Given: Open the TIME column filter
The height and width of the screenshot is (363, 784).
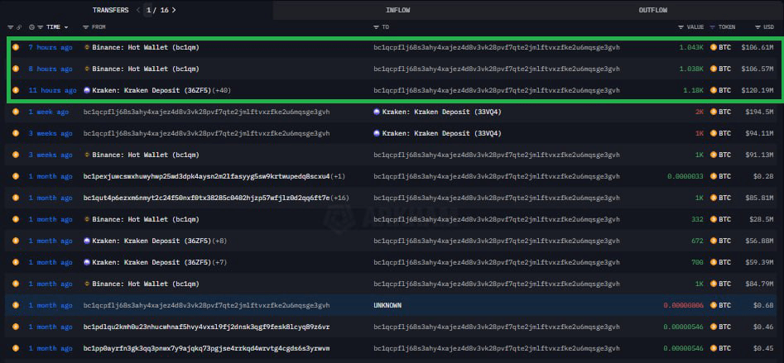Looking at the screenshot, I should pyautogui.click(x=41, y=27).
